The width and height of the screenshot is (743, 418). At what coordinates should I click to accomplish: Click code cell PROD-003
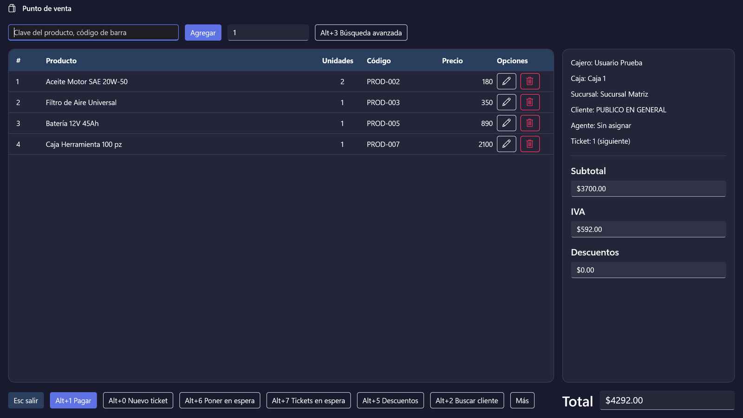point(383,103)
